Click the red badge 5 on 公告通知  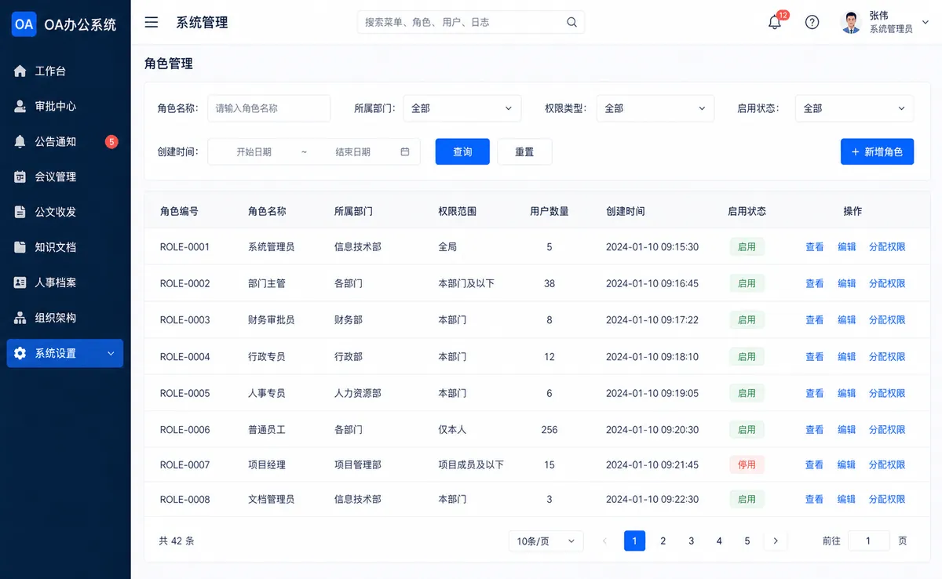pyautogui.click(x=111, y=142)
